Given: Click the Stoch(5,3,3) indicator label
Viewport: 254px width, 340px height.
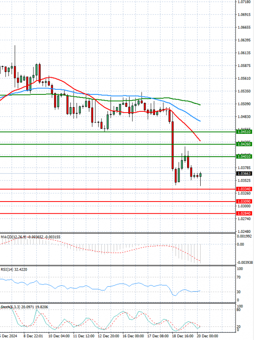Looking at the screenshot, I should pyautogui.click(x=24, y=307).
